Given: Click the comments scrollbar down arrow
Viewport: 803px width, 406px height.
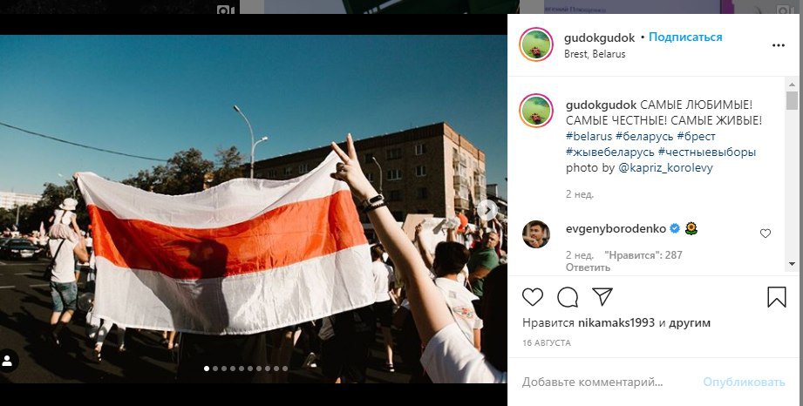Looking at the screenshot, I should point(792,264).
